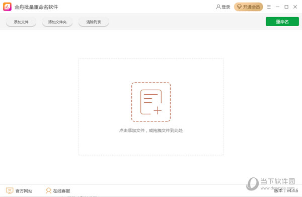Open the hamburger menu icon
Image resolution: width=302 pixels, height=197 pixels.
pos(269,7)
